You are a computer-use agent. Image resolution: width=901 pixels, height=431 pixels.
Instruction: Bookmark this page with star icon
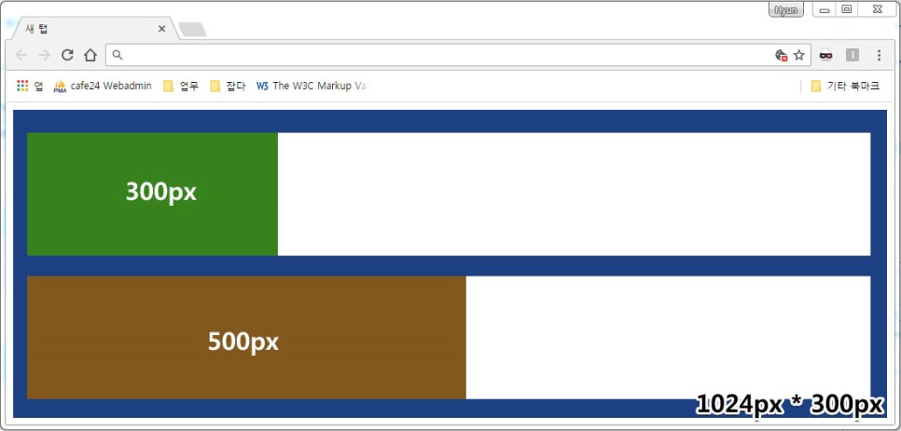798,55
